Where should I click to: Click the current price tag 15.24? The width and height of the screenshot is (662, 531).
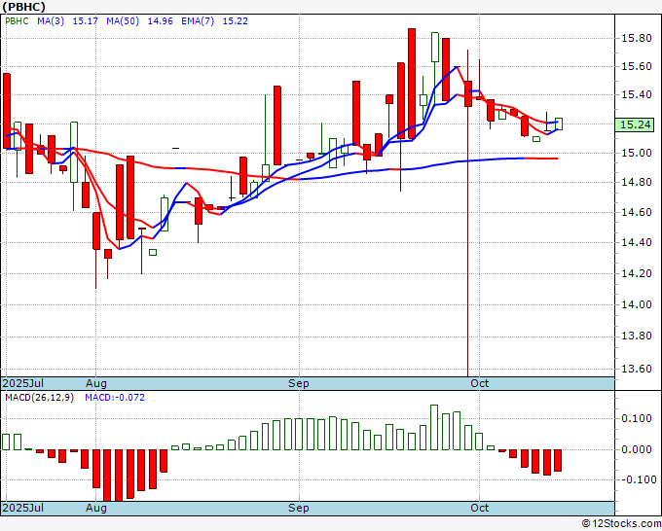(x=635, y=124)
